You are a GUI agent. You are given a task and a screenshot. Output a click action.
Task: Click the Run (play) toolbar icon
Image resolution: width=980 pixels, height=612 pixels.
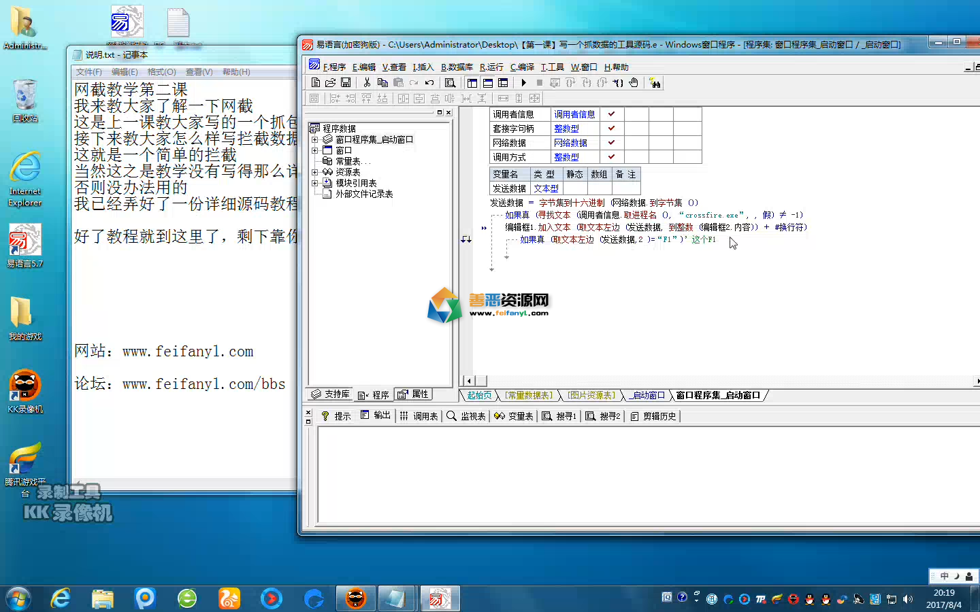(523, 82)
